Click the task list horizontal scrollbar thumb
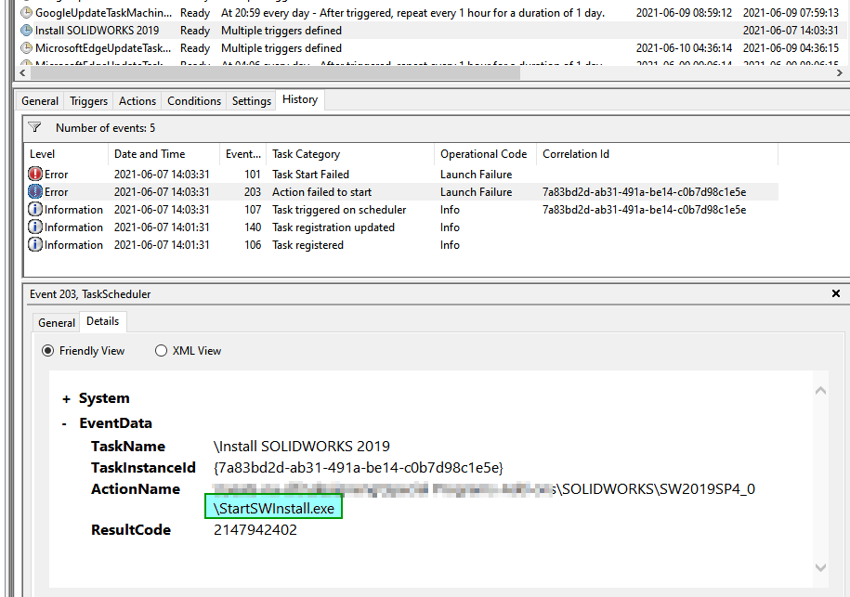Image resolution: width=850 pixels, height=597 pixels. [274, 73]
